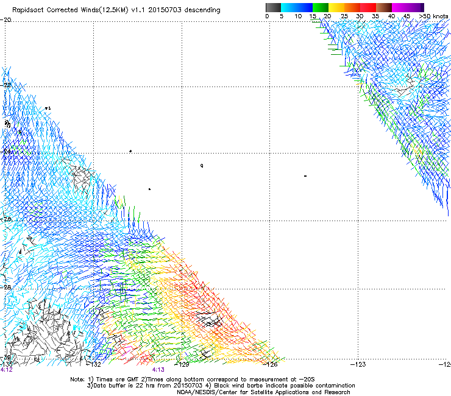This screenshot has width=451, height=396.
Task: Click the yellow 20-25 knots color segment
Action: pyautogui.click(x=336, y=7)
